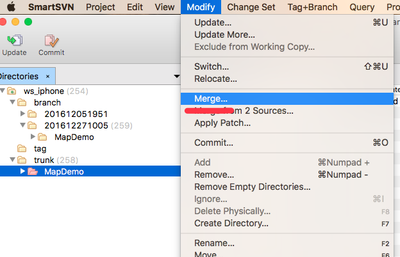Open the Tag+Branch menu

tap(312, 7)
